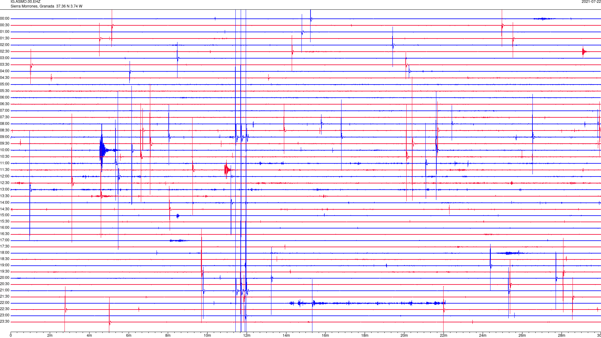Image resolution: width=601 pixels, height=338 pixels.
Task: Click the 8m mark on the time axis
Action: 168,336
